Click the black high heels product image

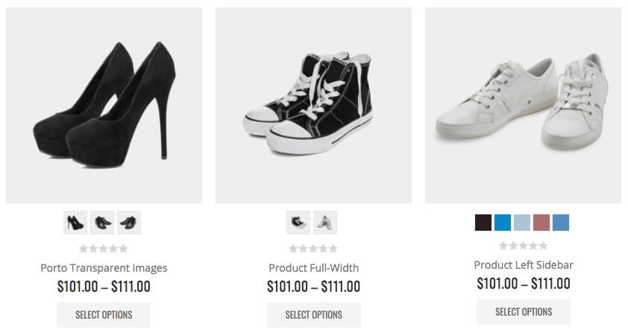[104, 105]
